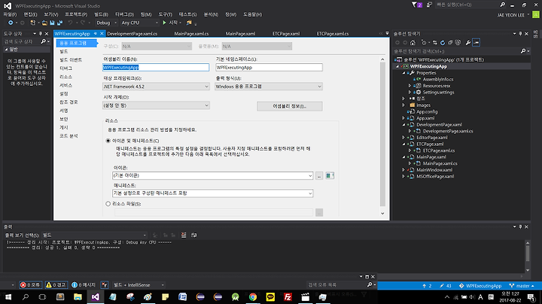Click the Collapse All icon in Solution Explorer

[x=450, y=42]
